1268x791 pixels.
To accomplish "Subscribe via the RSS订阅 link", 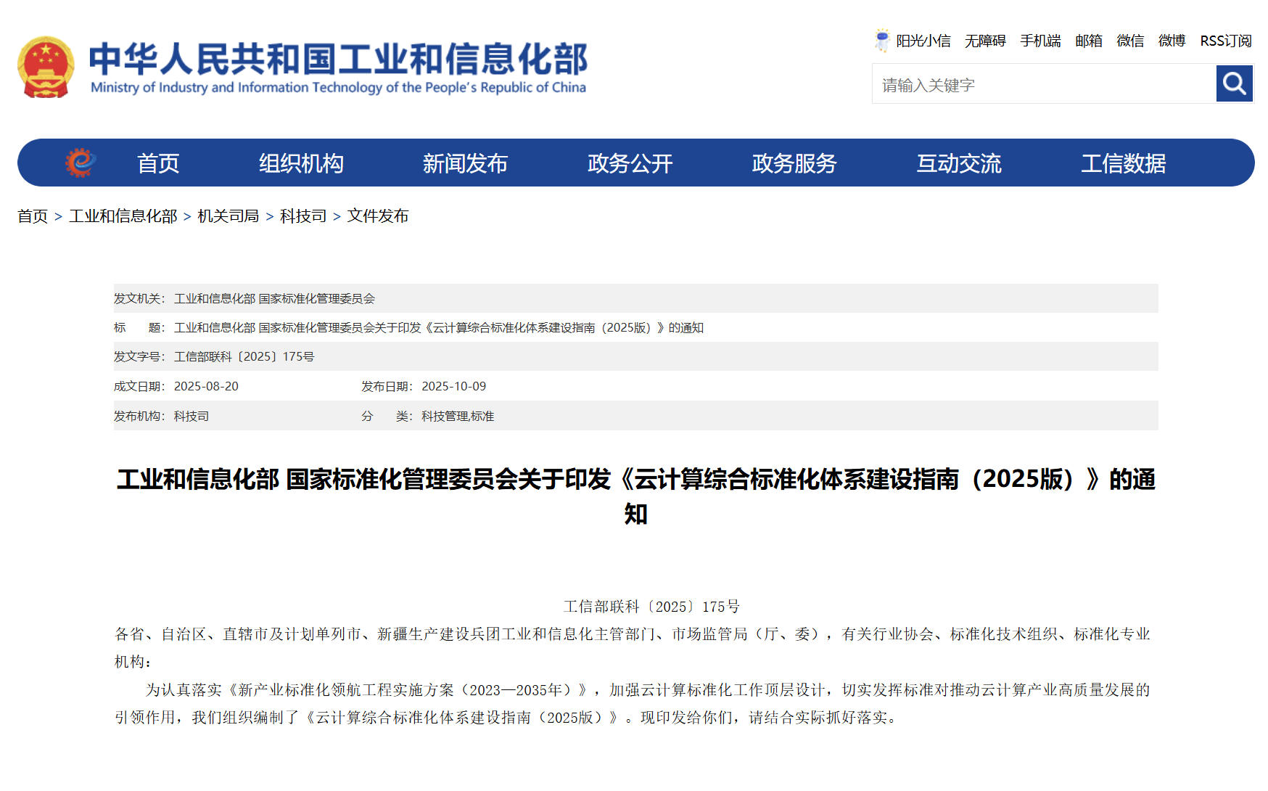I will tap(1226, 41).
